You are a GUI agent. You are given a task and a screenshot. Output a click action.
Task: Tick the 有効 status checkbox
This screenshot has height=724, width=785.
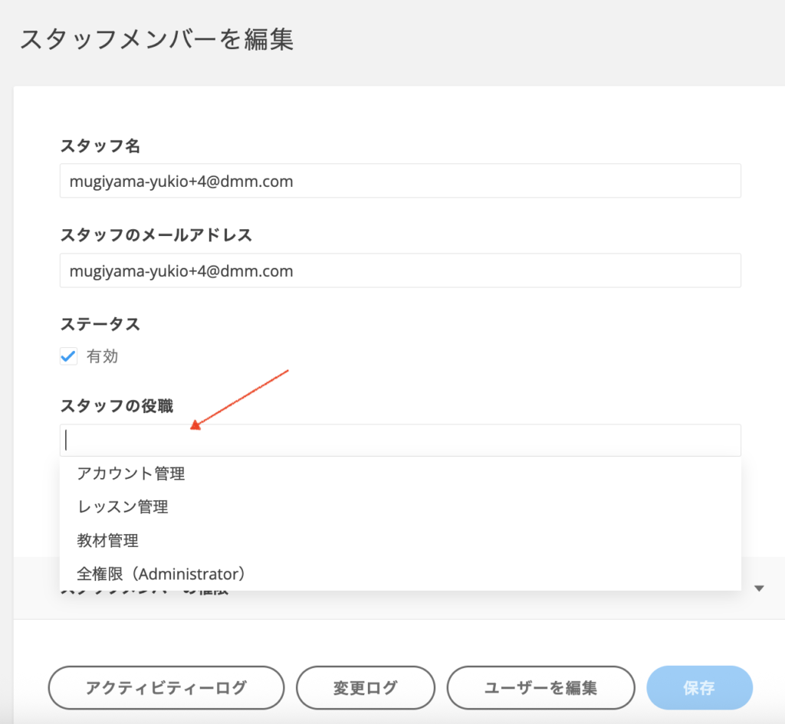[69, 356]
